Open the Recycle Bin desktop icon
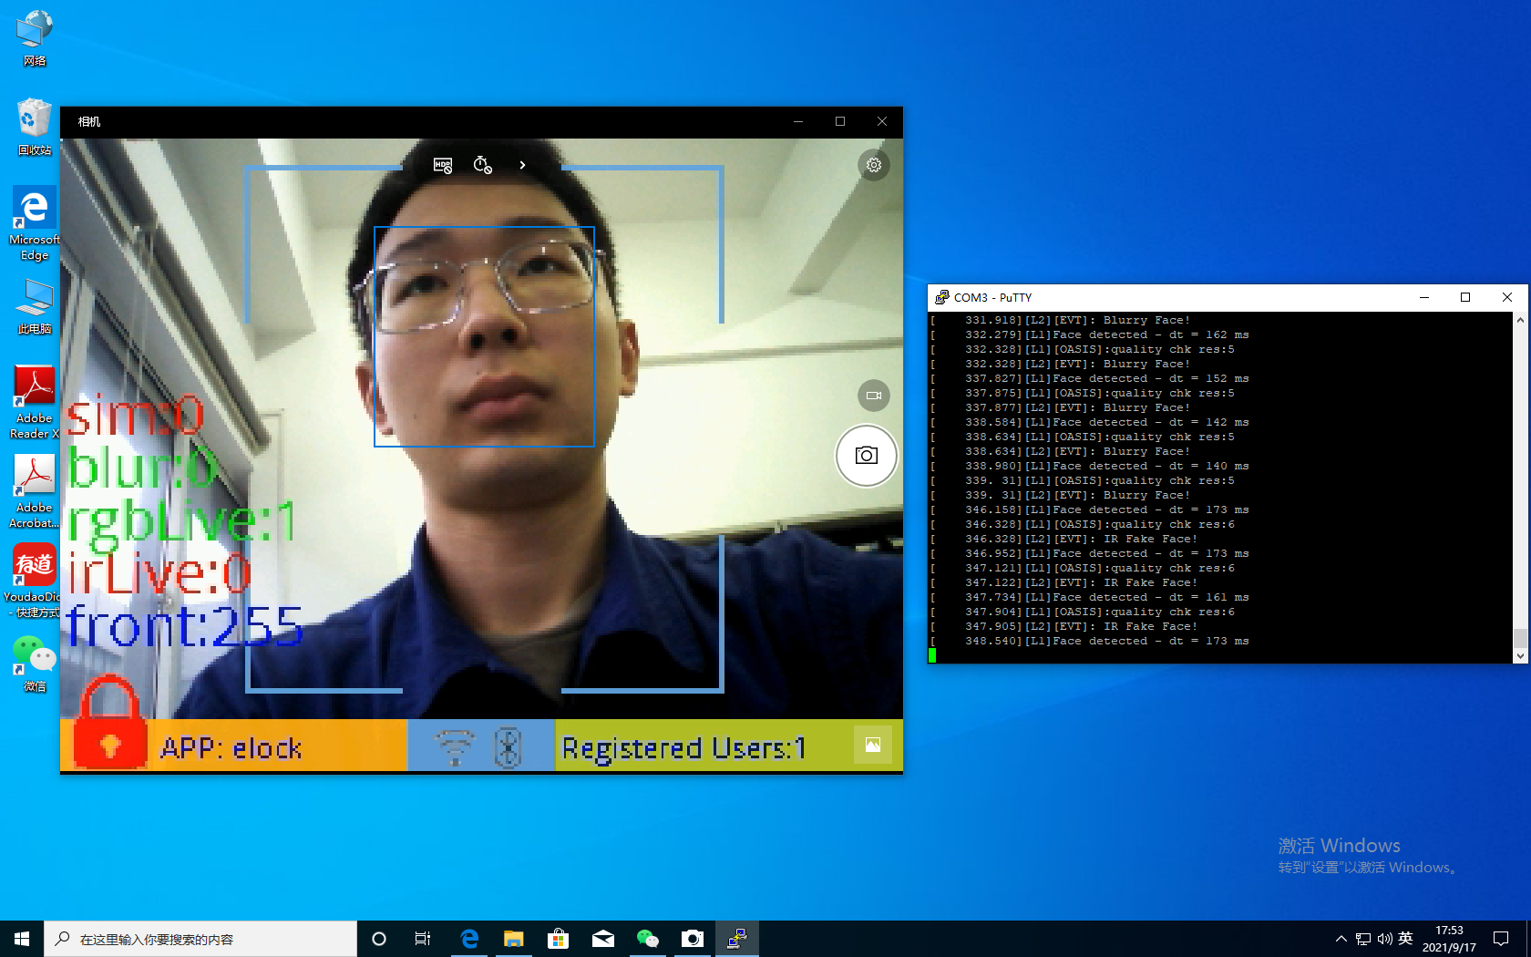1531x957 pixels. coord(35,128)
